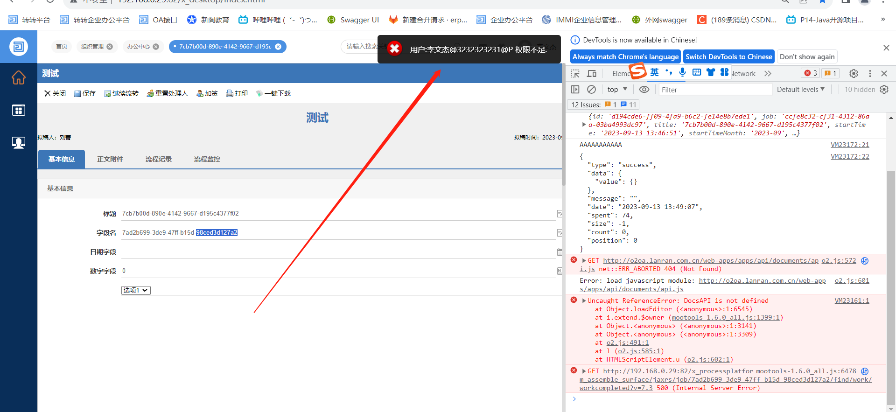Screen dimensions: 896x412
Task: Close the DevTools panel
Action: coord(884,74)
